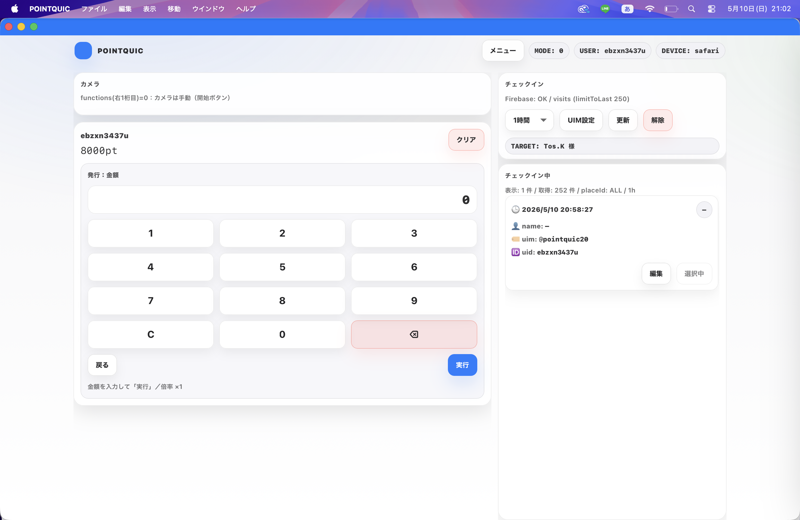Screen dimensions: 800x520
Task: Open Spotlight search
Action: coord(691,9)
